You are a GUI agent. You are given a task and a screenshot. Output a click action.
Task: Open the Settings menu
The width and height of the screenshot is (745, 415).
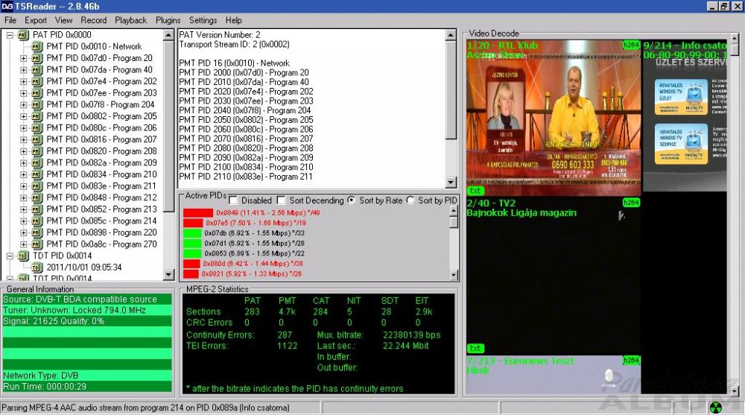[203, 20]
